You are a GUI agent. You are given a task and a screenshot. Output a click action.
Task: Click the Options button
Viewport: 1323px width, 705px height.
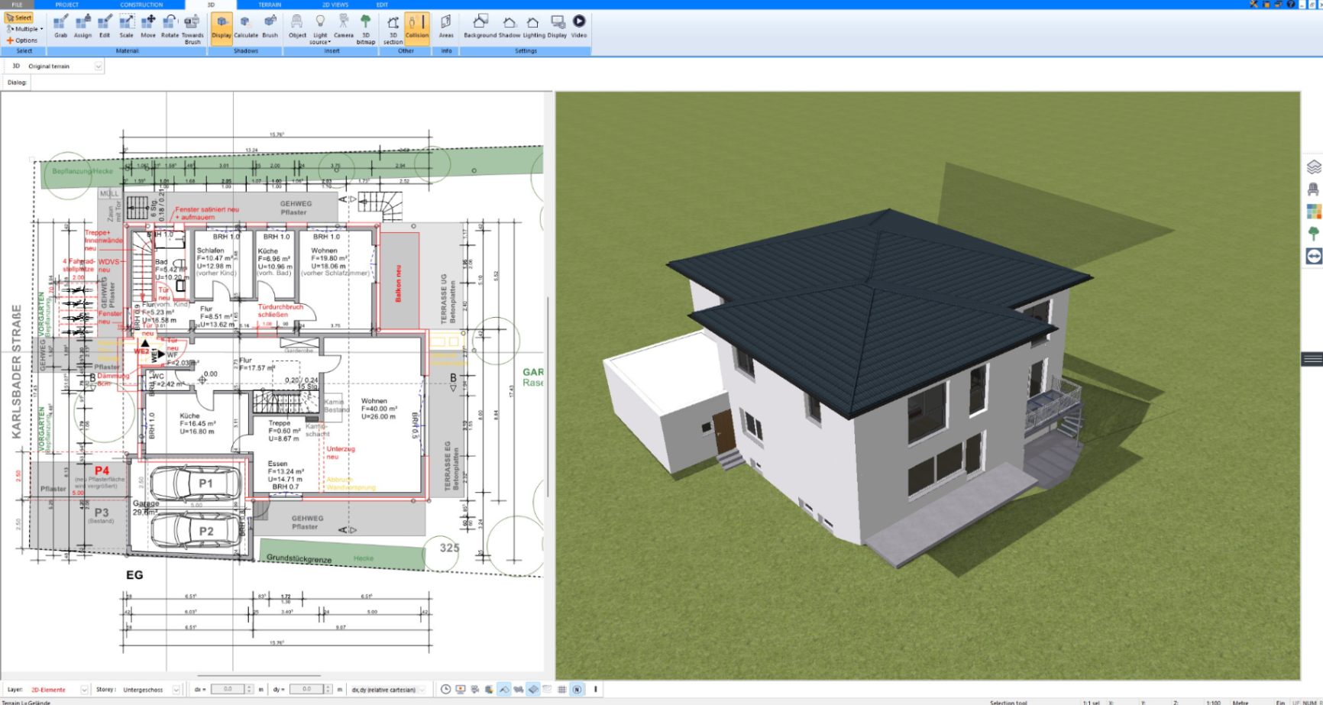[x=22, y=40]
